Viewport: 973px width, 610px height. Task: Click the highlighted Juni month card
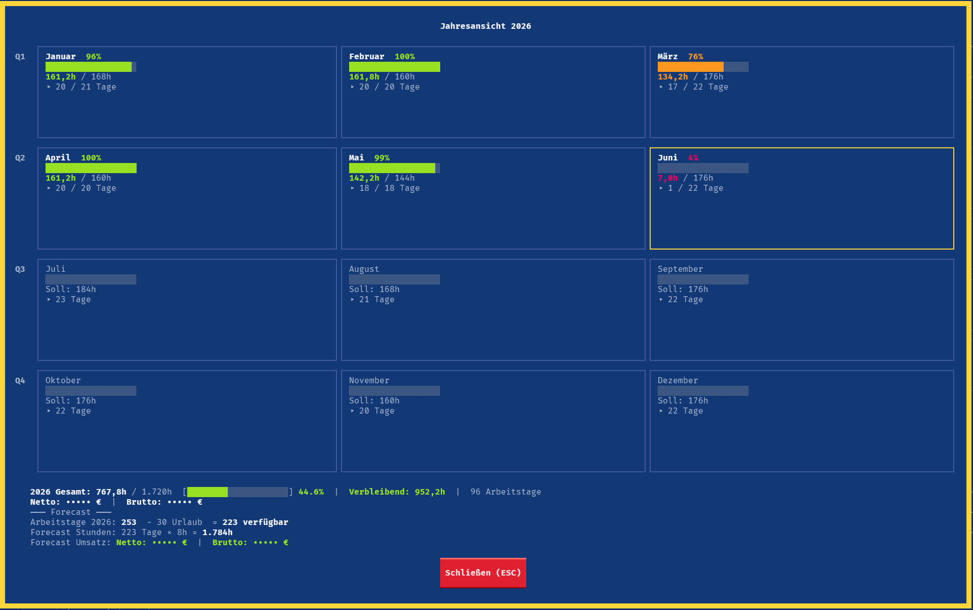click(802, 198)
